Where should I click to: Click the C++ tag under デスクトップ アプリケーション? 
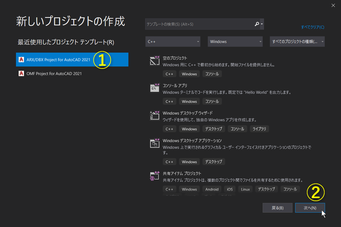tap(169, 162)
